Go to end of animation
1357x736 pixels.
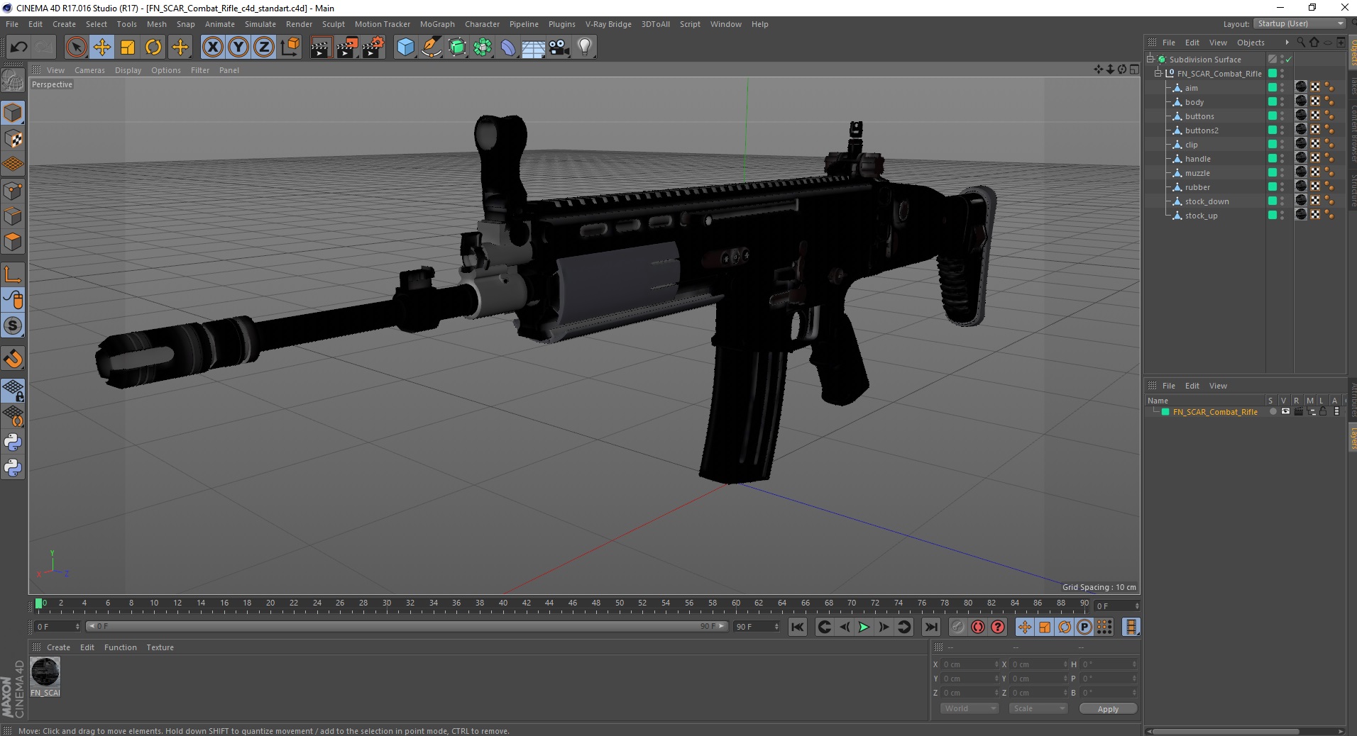pyautogui.click(x=931, y=627)
